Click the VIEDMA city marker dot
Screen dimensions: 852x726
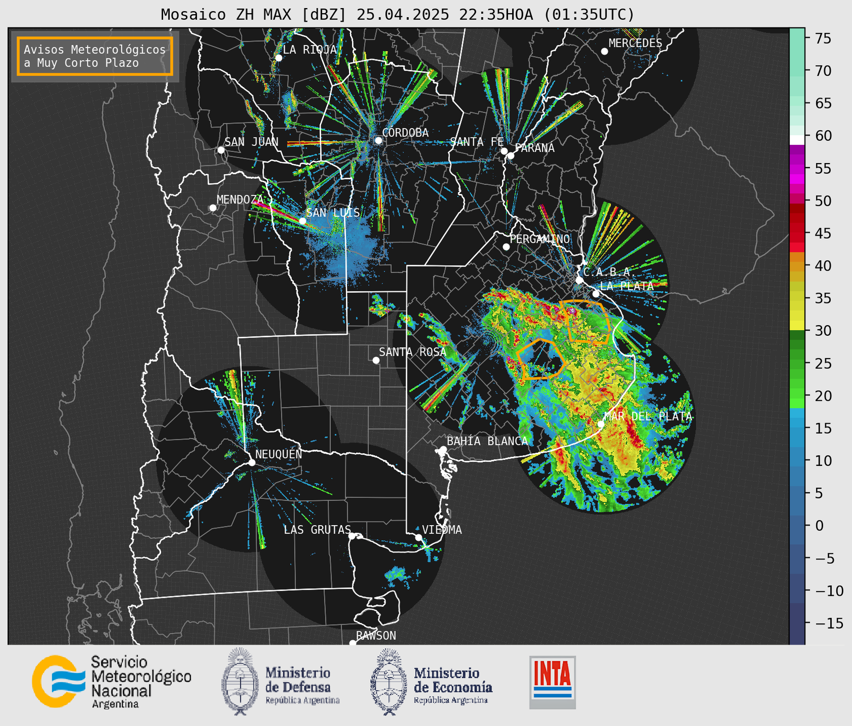click(418, 538)
